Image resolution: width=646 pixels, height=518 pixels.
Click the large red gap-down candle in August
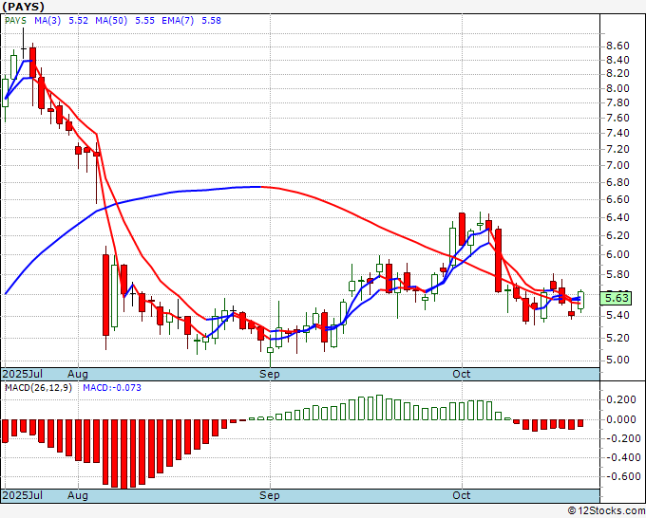105,295
